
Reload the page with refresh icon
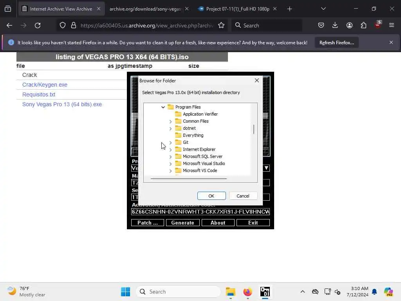pyautogui.click(x=38, y=25)
